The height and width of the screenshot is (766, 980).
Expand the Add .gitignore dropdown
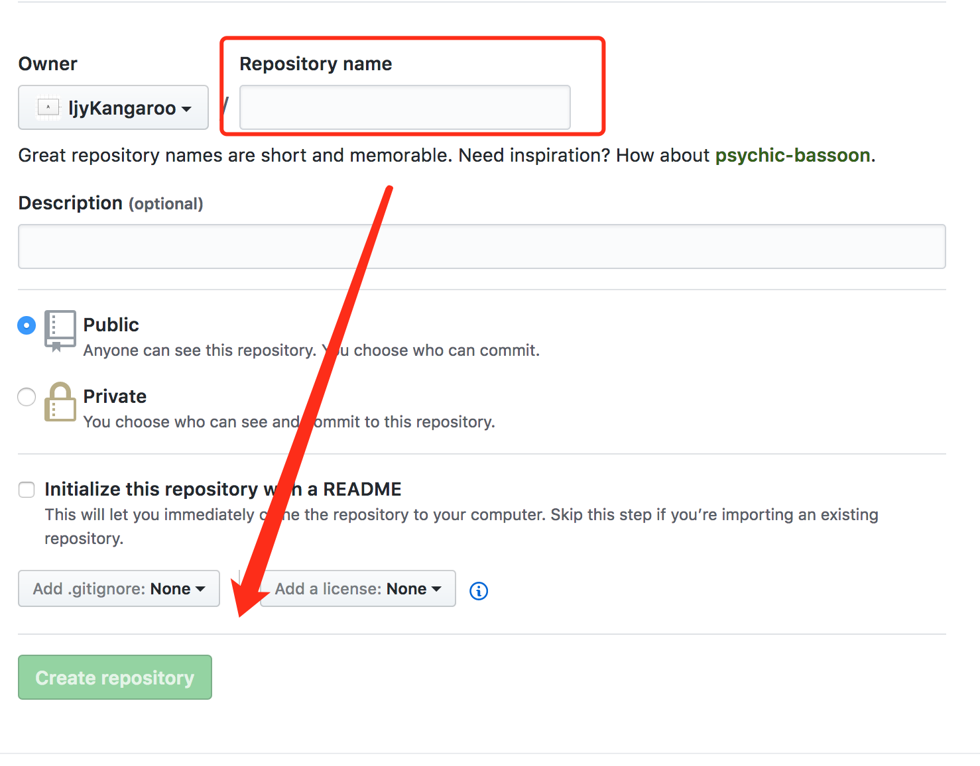tap(119, 588)
